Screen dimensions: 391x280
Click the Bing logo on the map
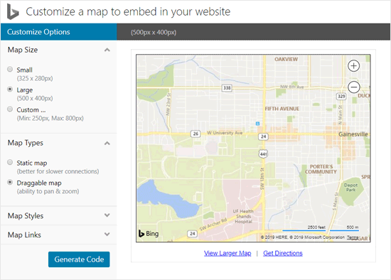coord(149,234)
